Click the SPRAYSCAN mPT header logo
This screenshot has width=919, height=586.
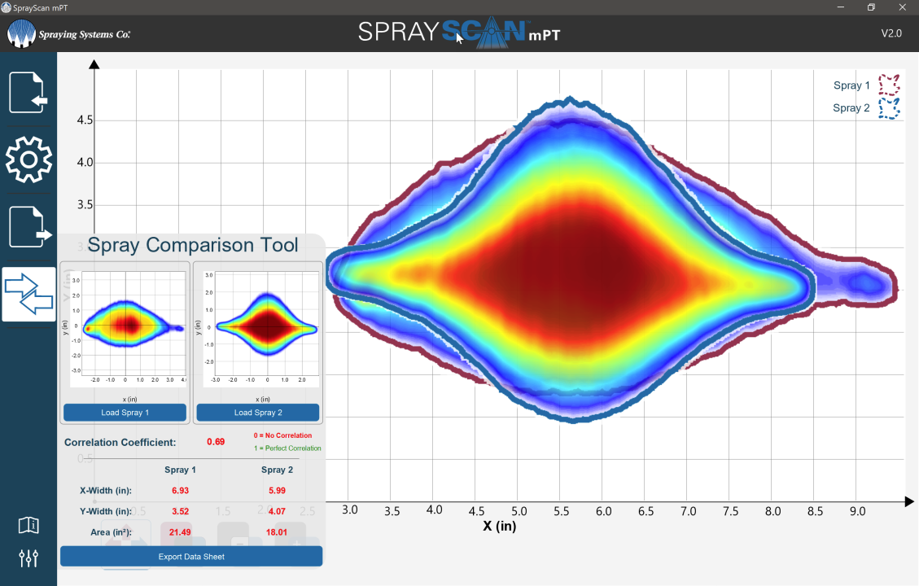[x=458, y=34]
